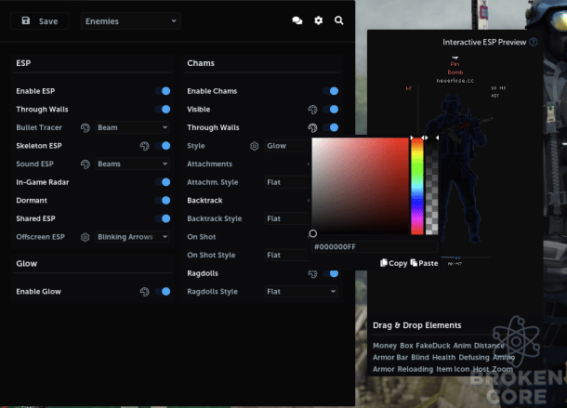Toggle Enable Chams switch

pyautogui.click(x=331, y=91)
